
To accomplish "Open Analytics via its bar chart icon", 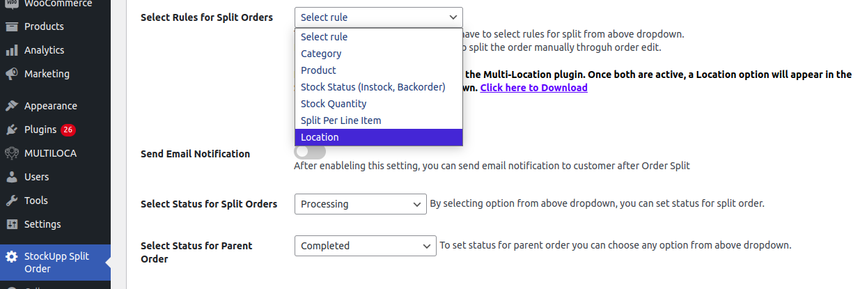I will (x=11, y=50).
